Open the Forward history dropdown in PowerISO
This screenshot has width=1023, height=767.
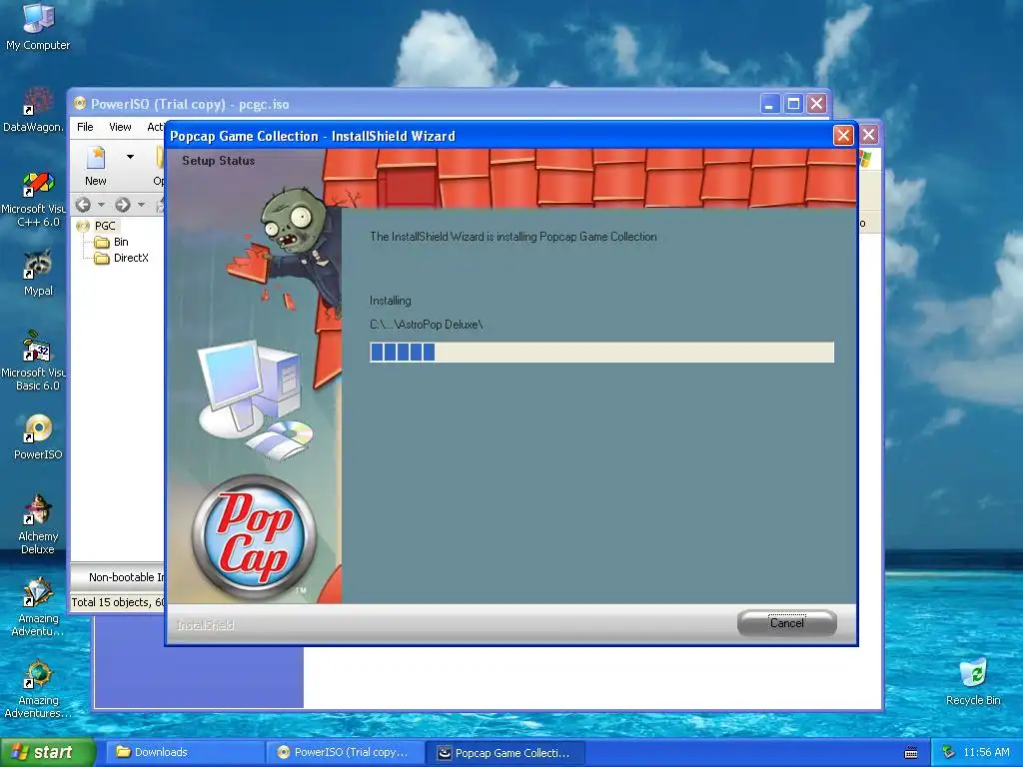click(141, 205)
